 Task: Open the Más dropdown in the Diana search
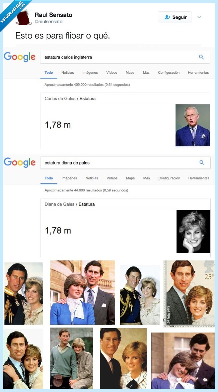(x=146, y=178)
